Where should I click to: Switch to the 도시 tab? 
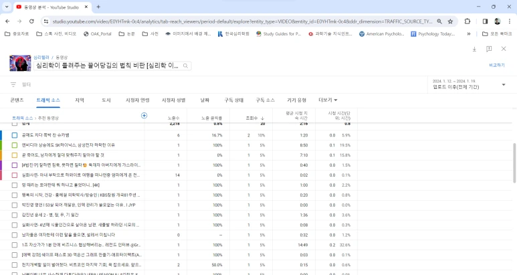point(106,100)
